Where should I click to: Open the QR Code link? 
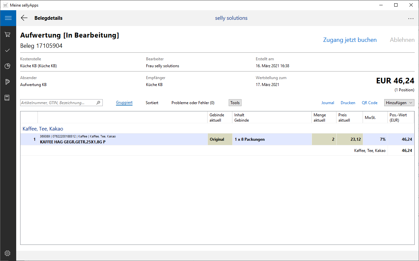point(369,103)
